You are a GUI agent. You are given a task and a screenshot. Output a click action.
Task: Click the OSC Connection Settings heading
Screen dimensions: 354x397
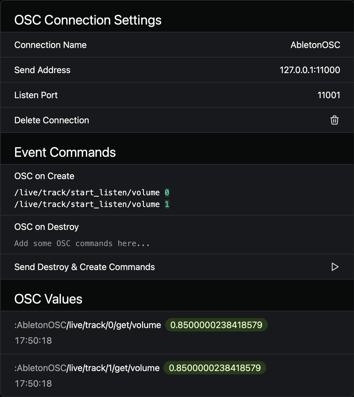tap(88, 20)
